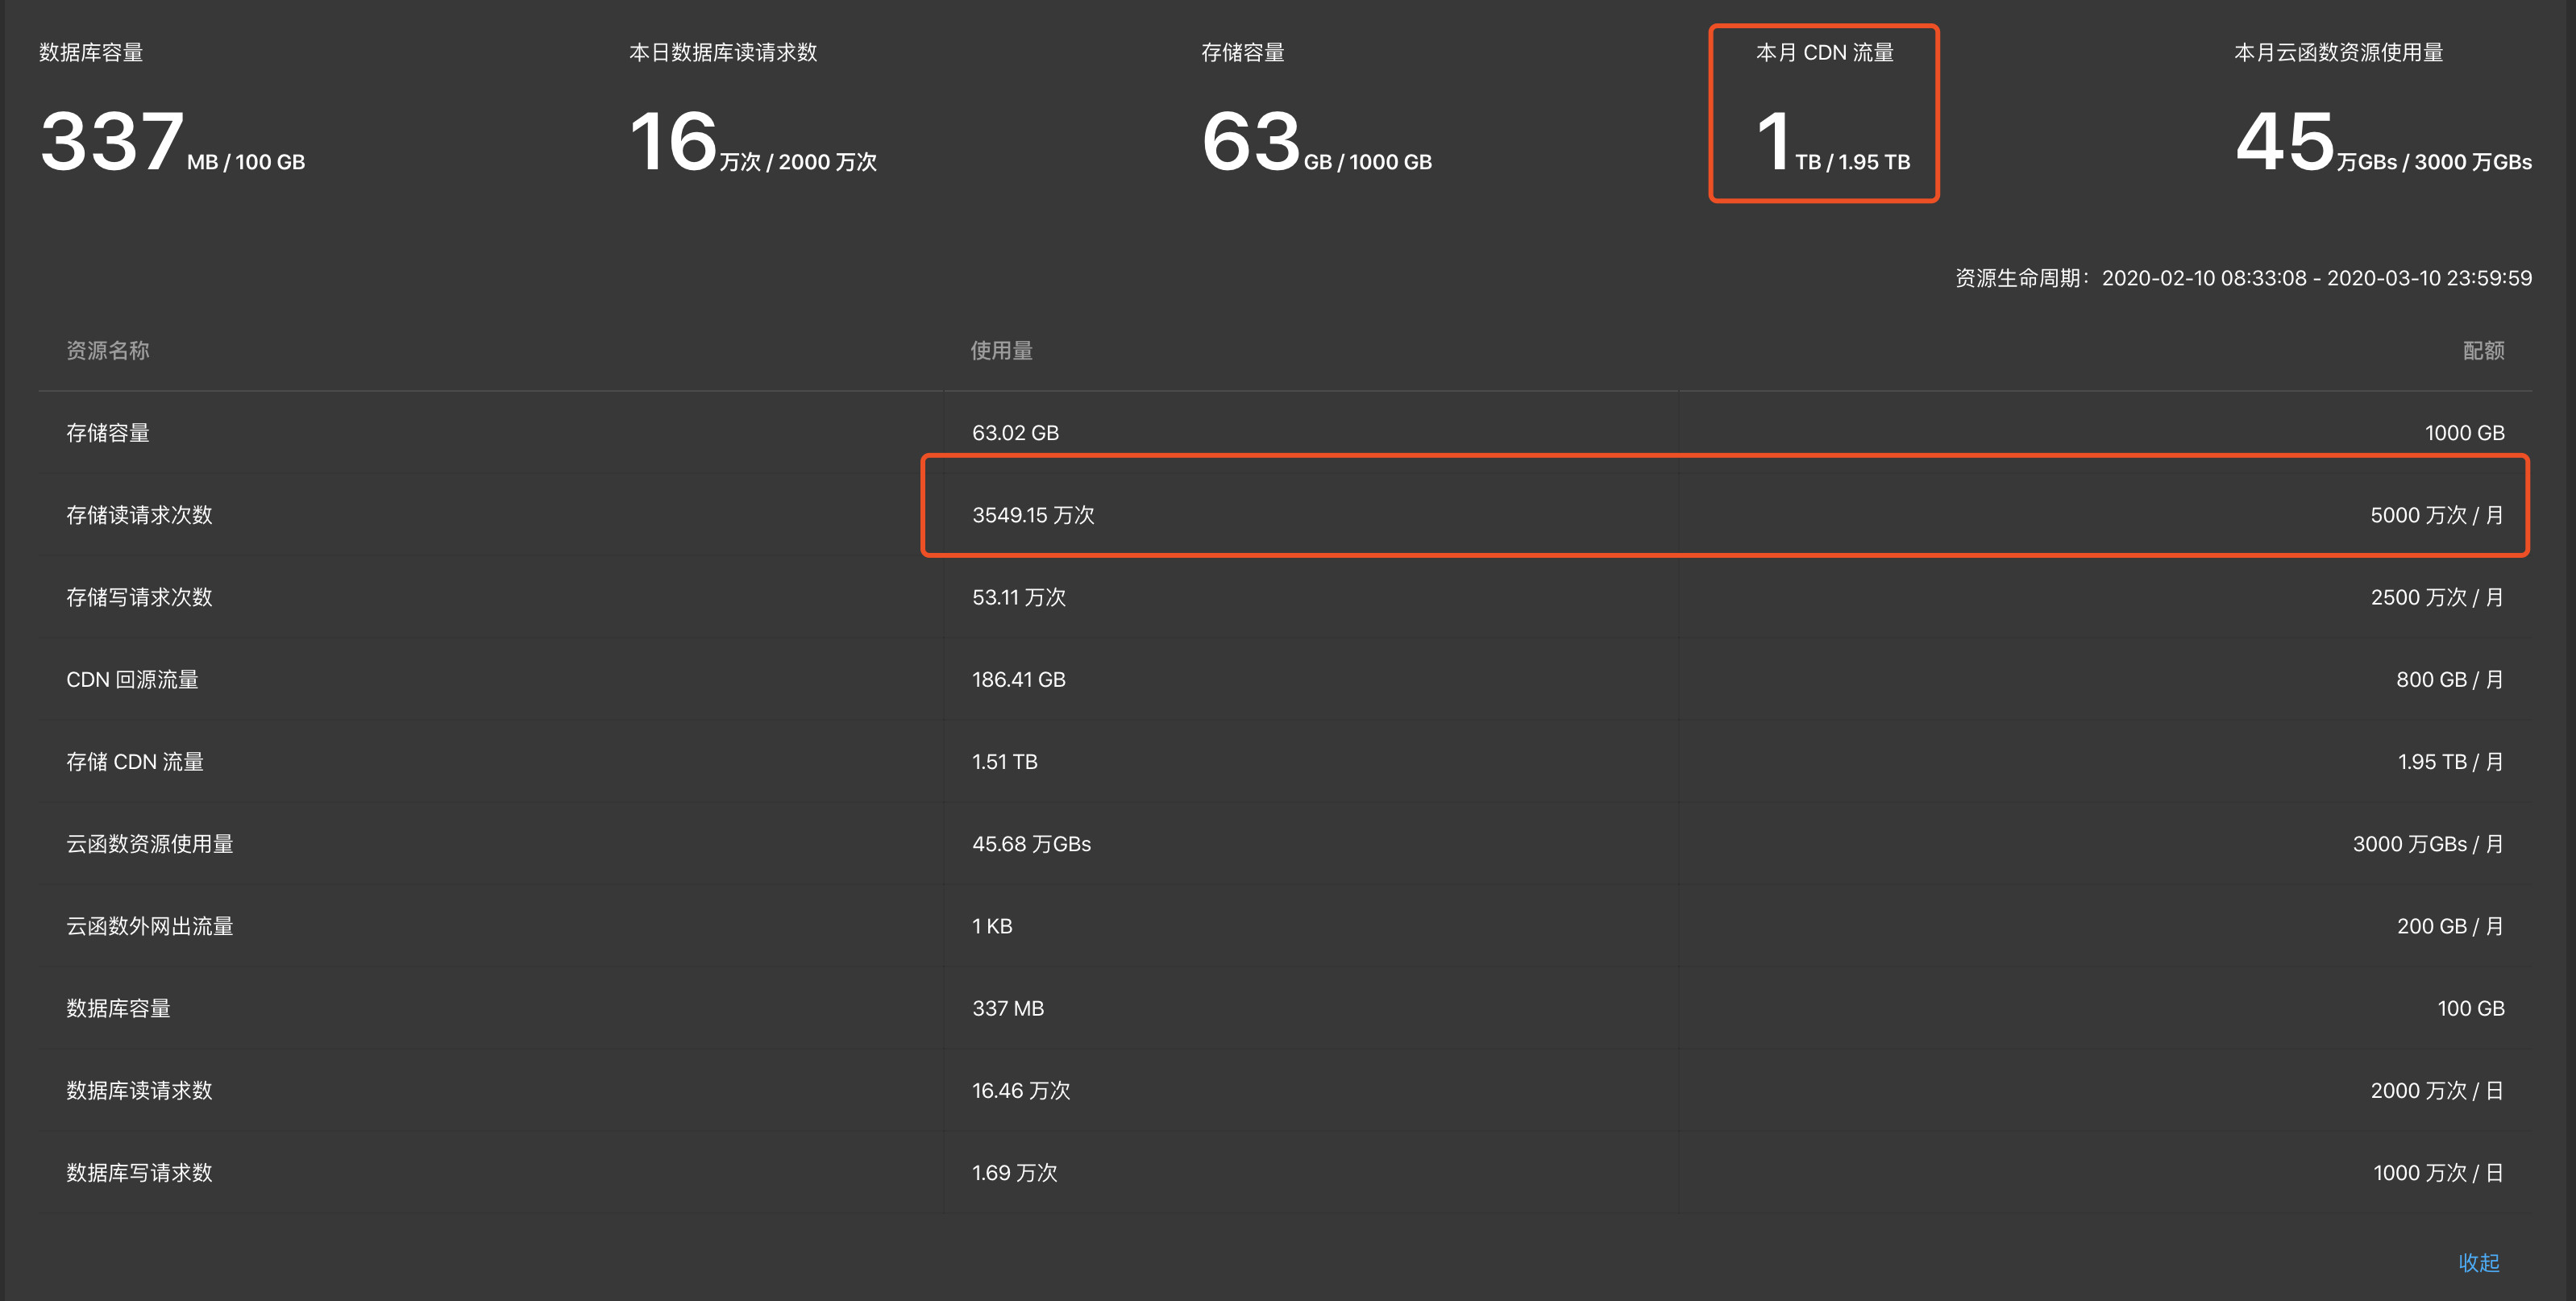Click the 数据库读请求数 row name
This screenshot has height=1301, width=2576.
tap(139, 1090)
